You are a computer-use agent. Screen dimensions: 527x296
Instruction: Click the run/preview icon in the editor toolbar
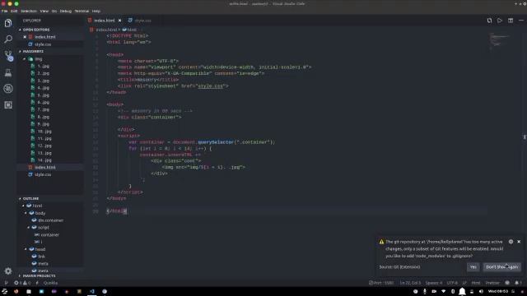point(500,21)
